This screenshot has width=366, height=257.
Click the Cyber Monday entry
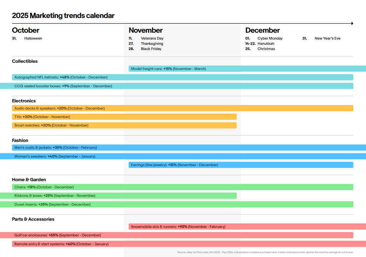point(264,38)
